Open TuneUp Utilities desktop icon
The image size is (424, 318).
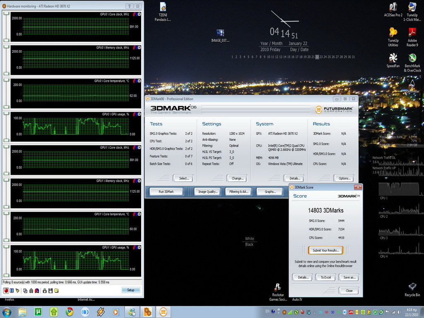pos(393,37)
